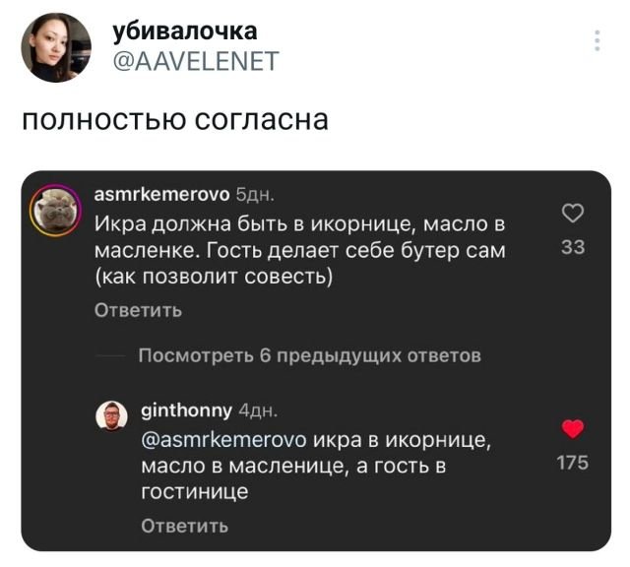The width and height of the screenshot is (630, 567).
Task: Click убивалочка's profile avatar
Action: [x=56, y=47]
